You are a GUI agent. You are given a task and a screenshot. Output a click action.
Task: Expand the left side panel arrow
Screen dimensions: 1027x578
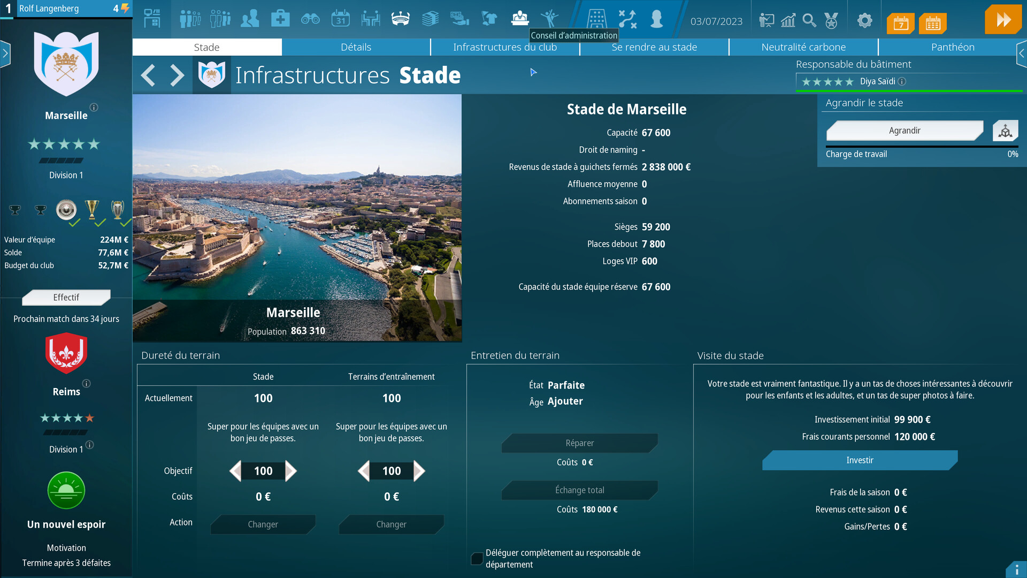[5, 53]
